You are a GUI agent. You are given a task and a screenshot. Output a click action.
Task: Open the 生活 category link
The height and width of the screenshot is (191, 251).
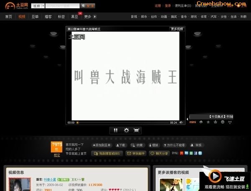tap(233, 17)
